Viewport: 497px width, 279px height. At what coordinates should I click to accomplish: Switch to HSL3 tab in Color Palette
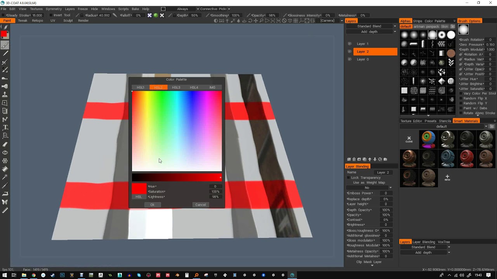(x=176, y=88)
